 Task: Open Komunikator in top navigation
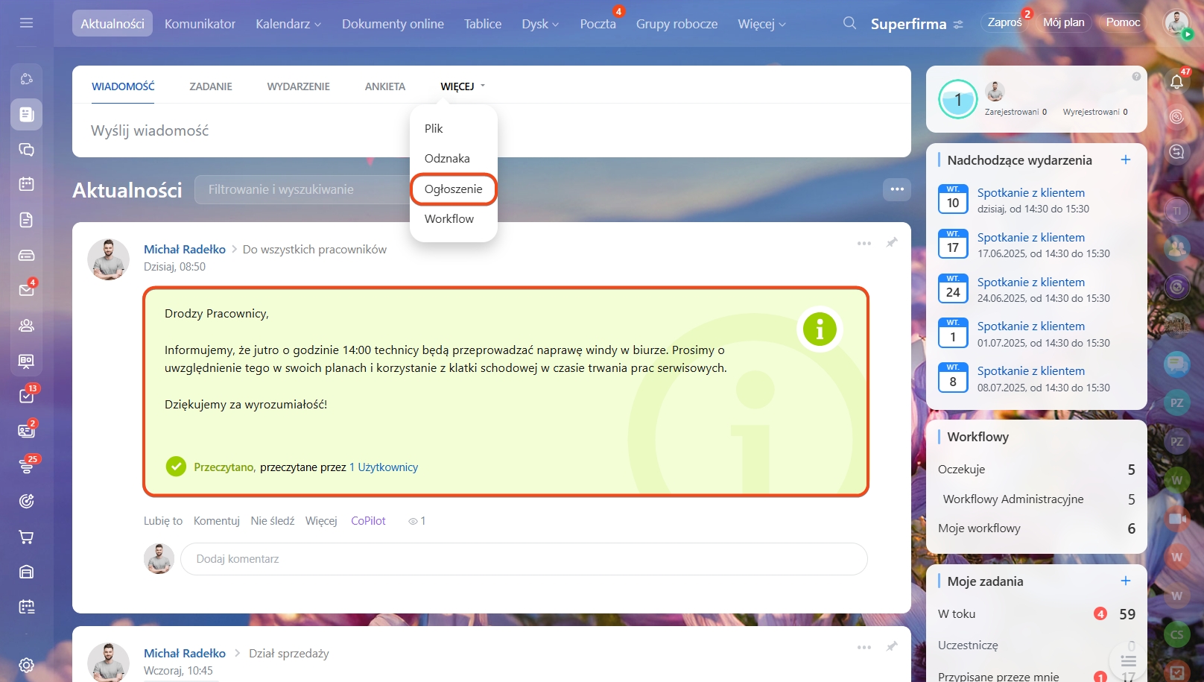200,24
